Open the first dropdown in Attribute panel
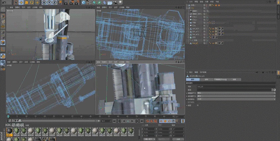This screenshot has height=141, width=280. coord(236,93)
